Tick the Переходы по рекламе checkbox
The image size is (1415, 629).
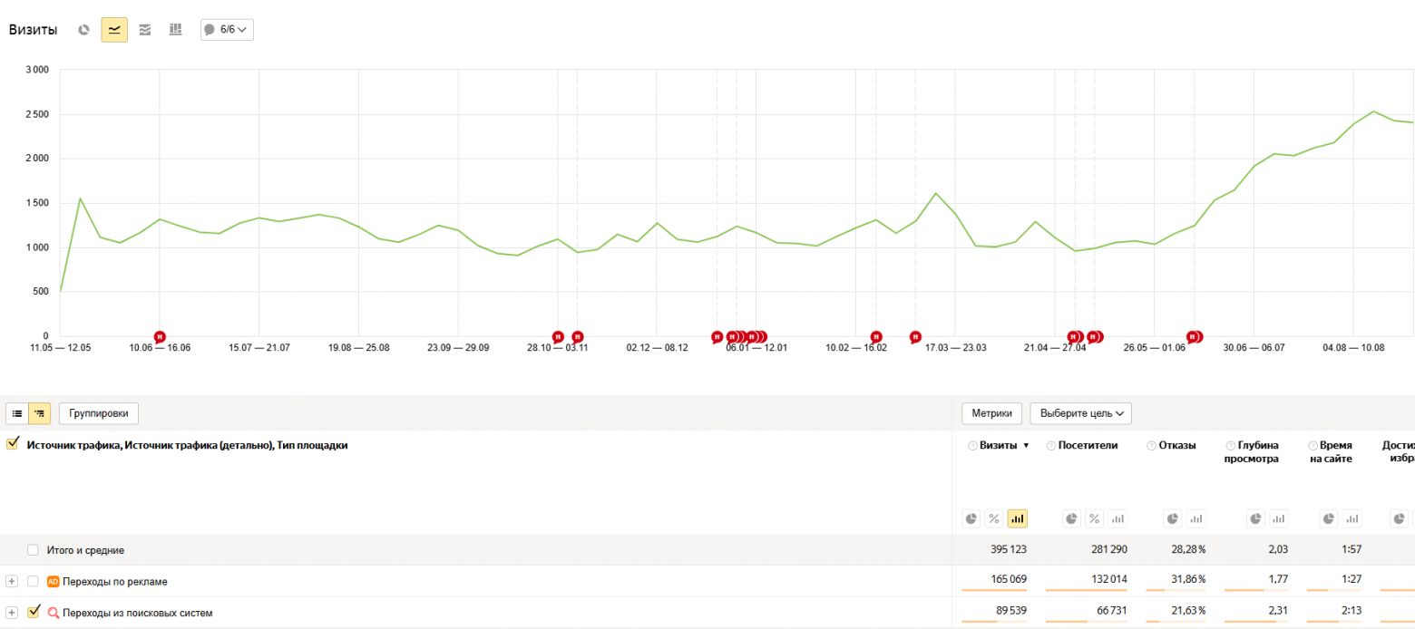coord(34,581)
